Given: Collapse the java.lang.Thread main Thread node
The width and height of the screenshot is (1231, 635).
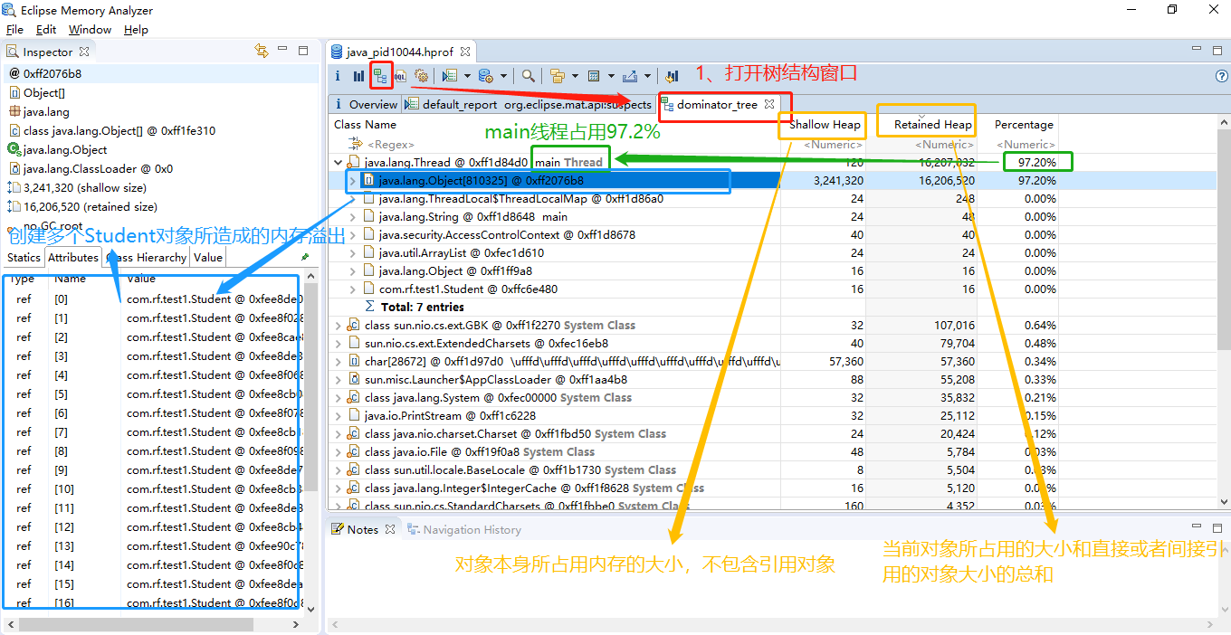Looking at the screenshot, I should click(x=339, y=163).
